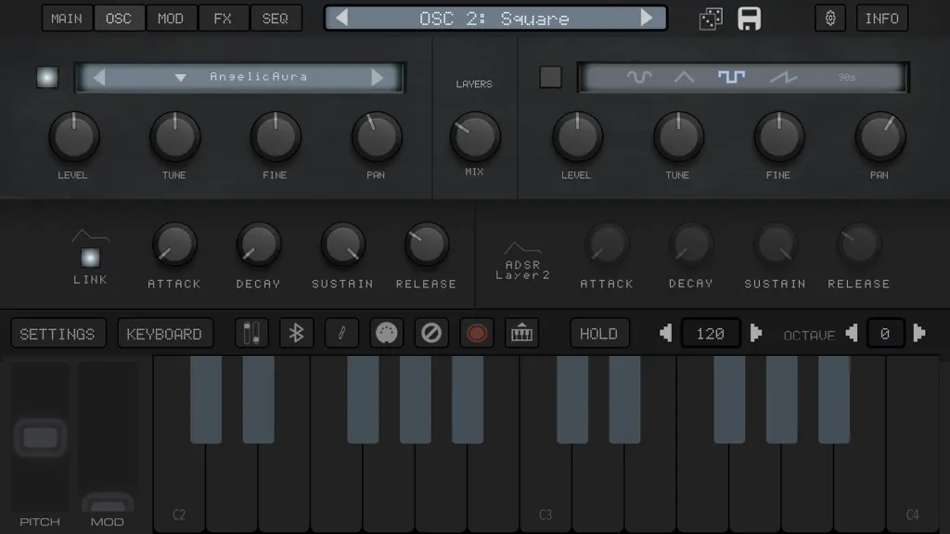Click layer 2 SUSTAIN knob

[x=775, y=245]
